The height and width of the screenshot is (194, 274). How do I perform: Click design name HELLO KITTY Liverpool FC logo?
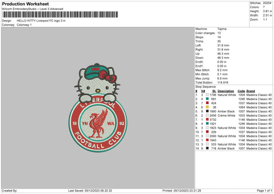point(41,21)
